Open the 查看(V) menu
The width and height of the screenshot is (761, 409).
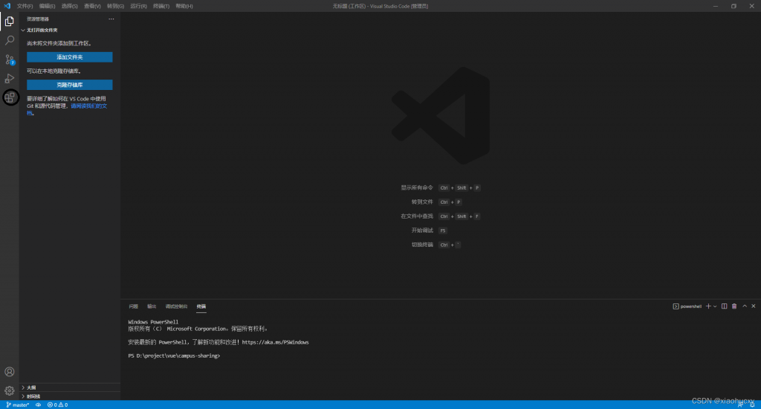92,6
